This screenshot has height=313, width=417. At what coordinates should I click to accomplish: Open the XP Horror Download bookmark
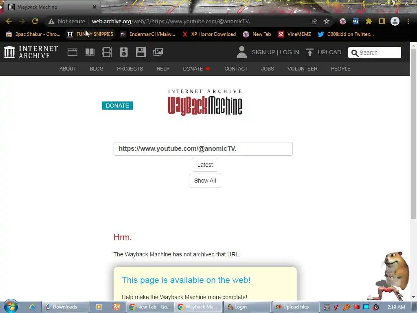209,34
